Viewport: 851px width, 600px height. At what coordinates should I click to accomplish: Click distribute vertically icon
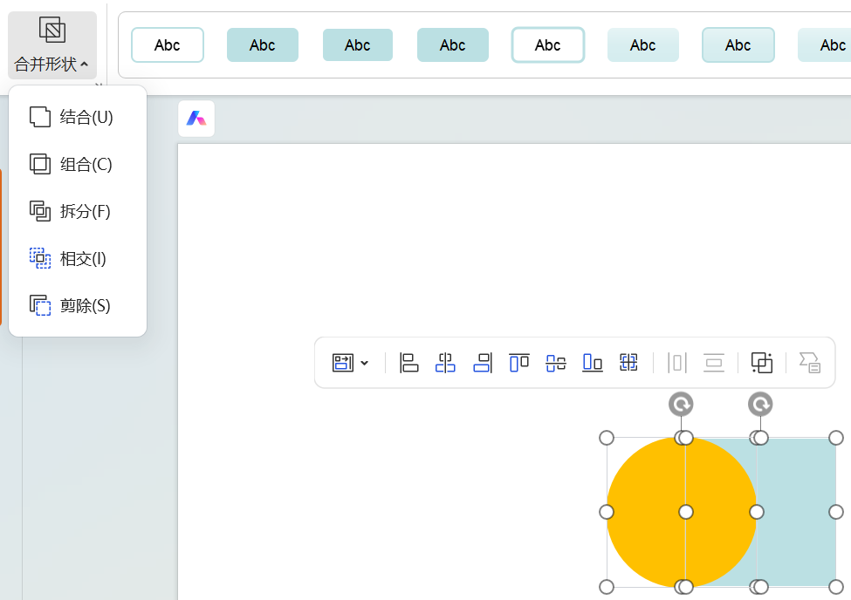[x=714, y=363]
